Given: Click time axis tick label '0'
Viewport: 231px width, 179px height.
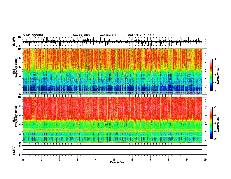Looking at the screenshot, I should (x=23, y=160).
